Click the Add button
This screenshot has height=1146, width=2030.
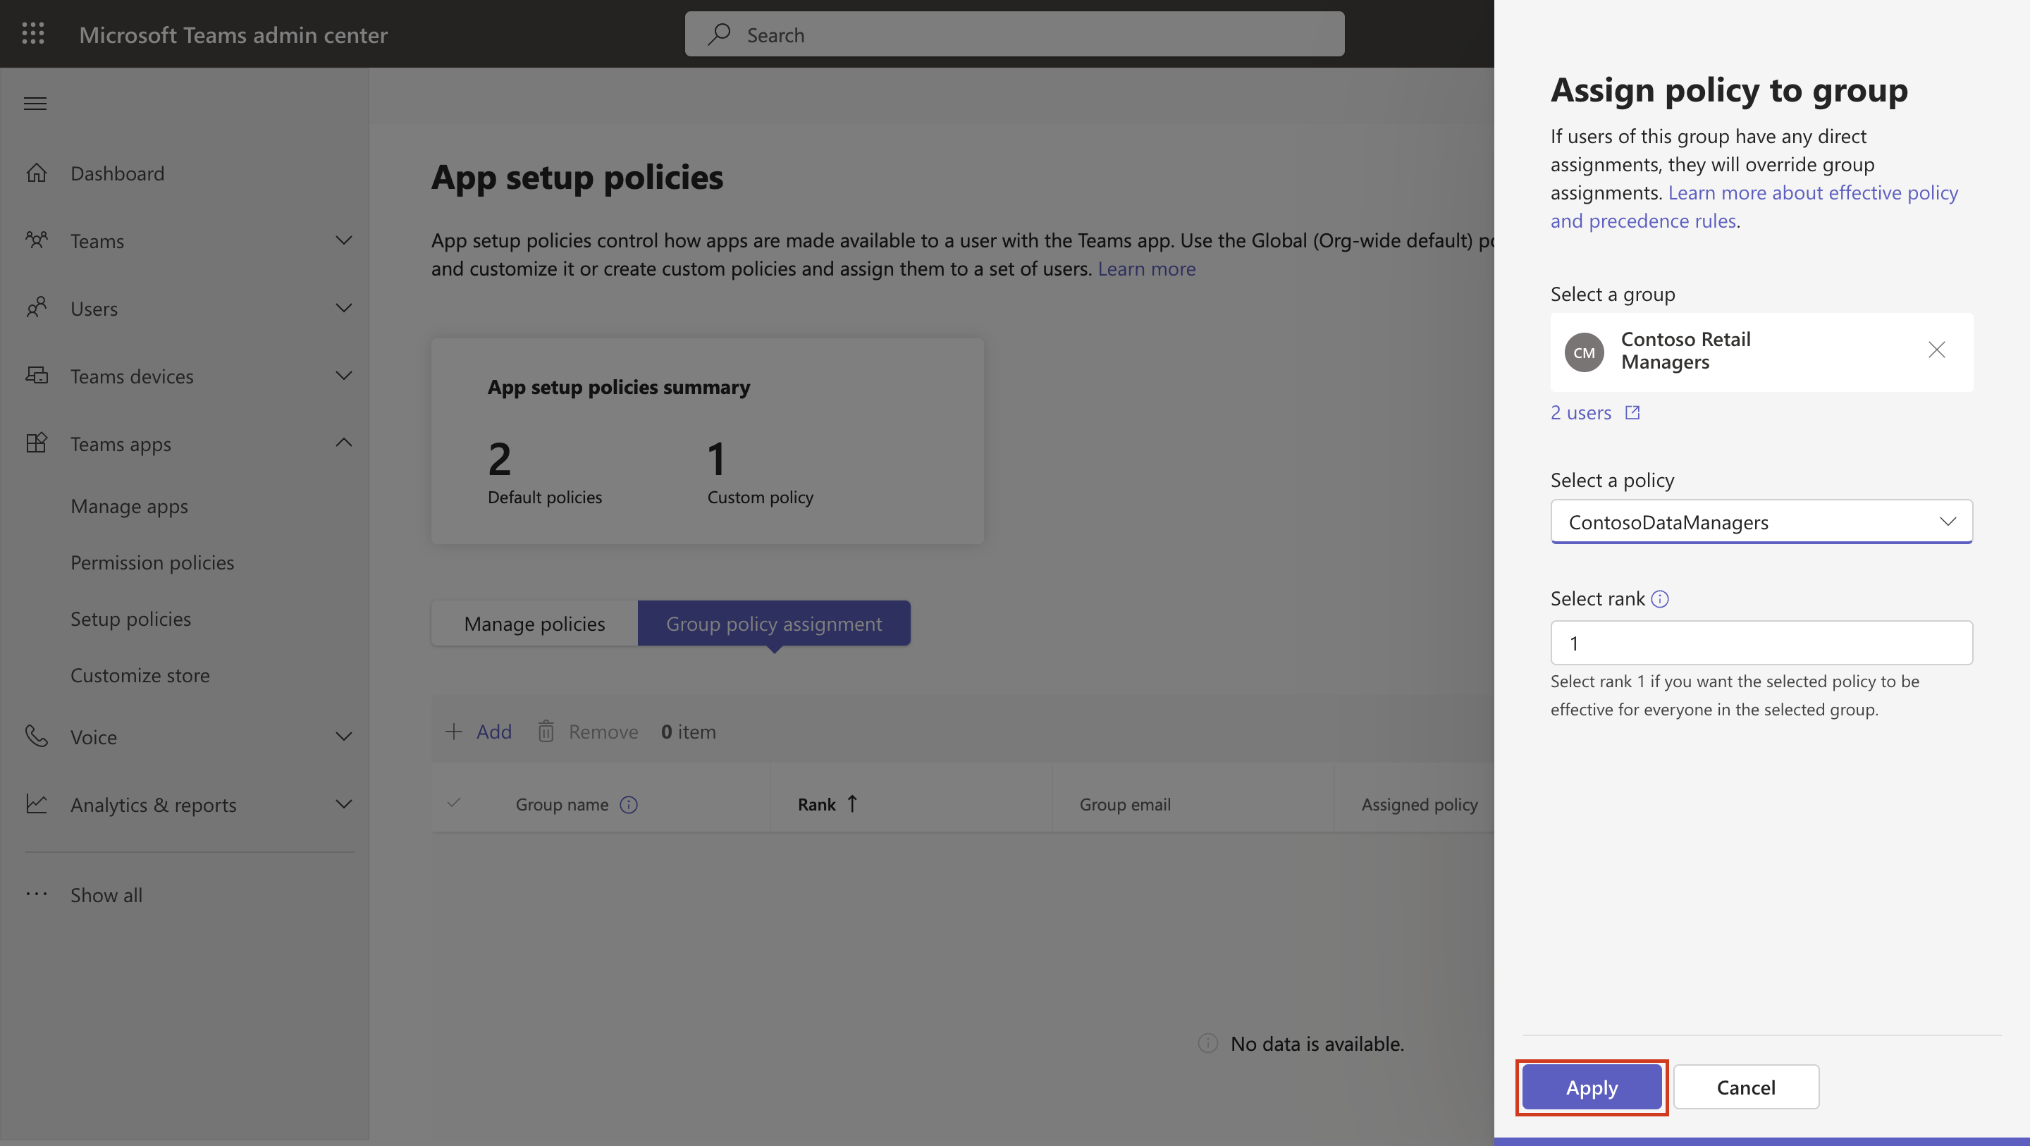(479, 732)
